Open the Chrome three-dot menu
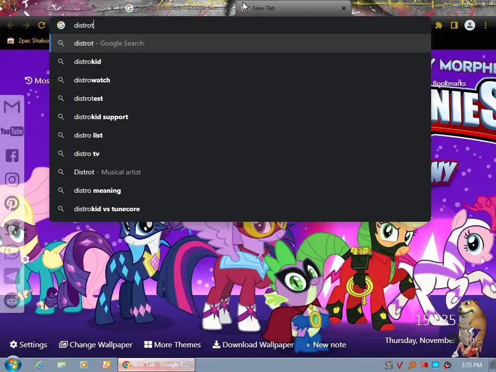The image size is (496, 372). pos(485,25)
